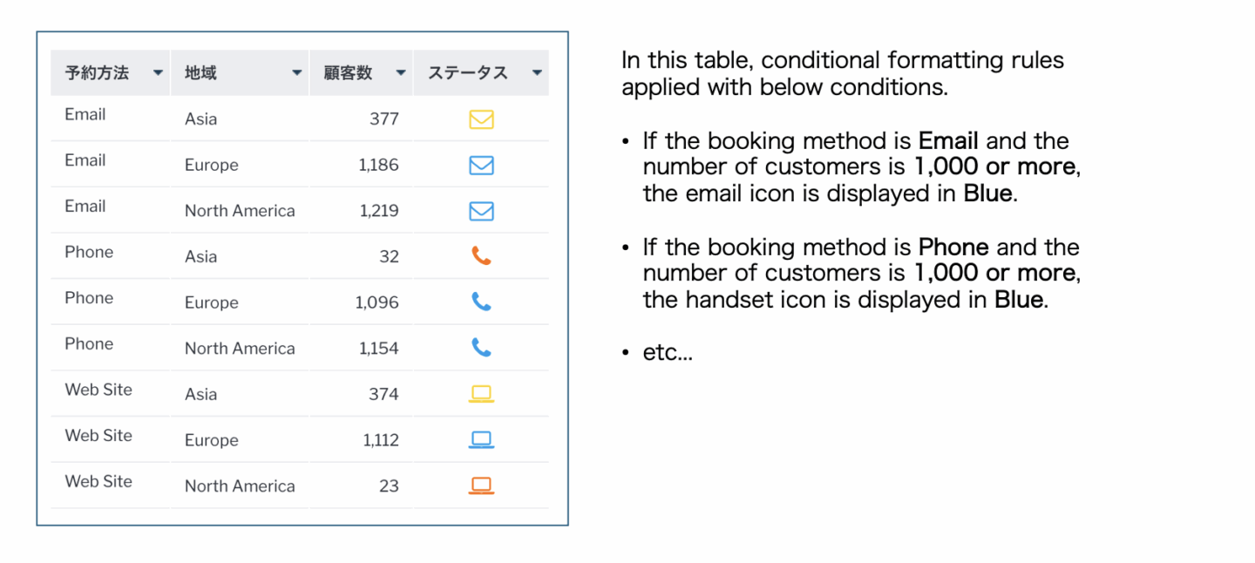Click the yellow email icon in Asia row
1255x563 pixels.
point(481,119)
